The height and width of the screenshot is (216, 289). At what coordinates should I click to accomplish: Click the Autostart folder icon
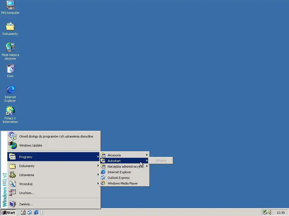103,161
